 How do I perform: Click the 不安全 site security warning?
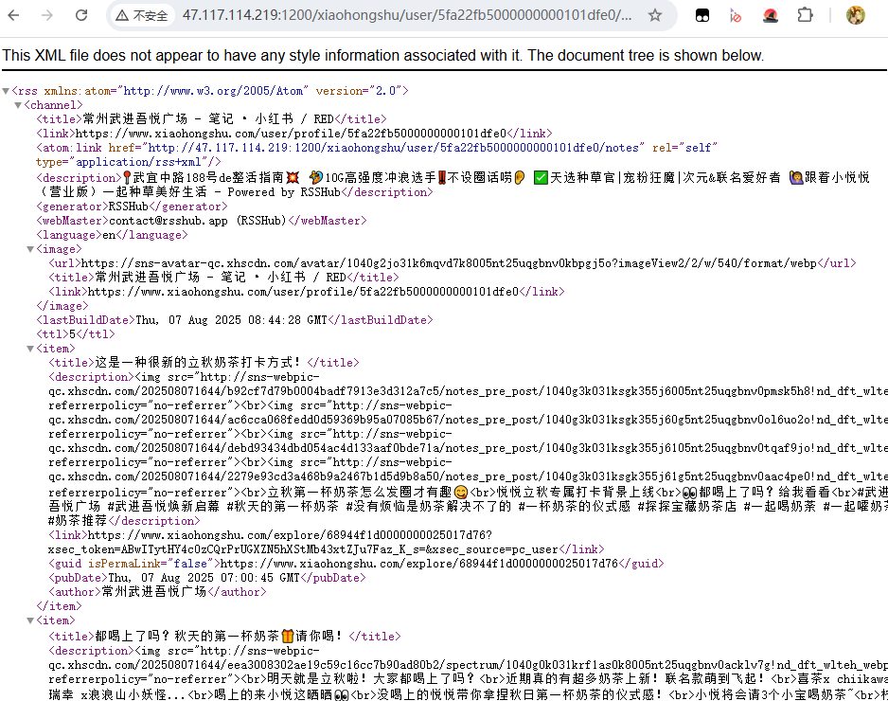[x=142, y=15]
